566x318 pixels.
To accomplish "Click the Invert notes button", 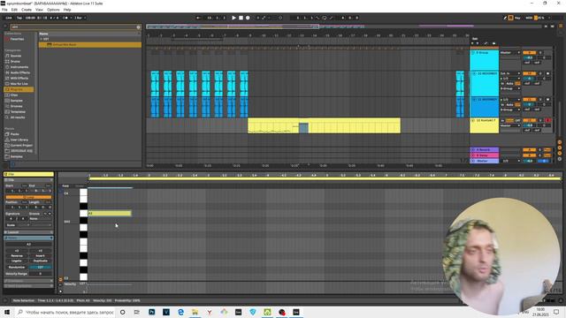I will coord(40,255).
